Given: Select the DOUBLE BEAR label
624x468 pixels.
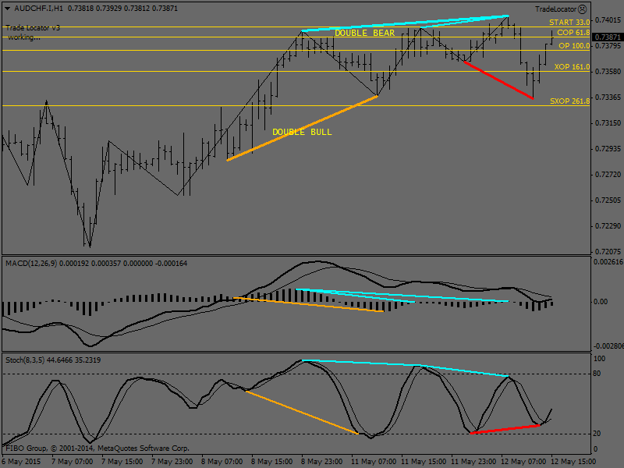Looking at the screenshot, I should [364, 33].
